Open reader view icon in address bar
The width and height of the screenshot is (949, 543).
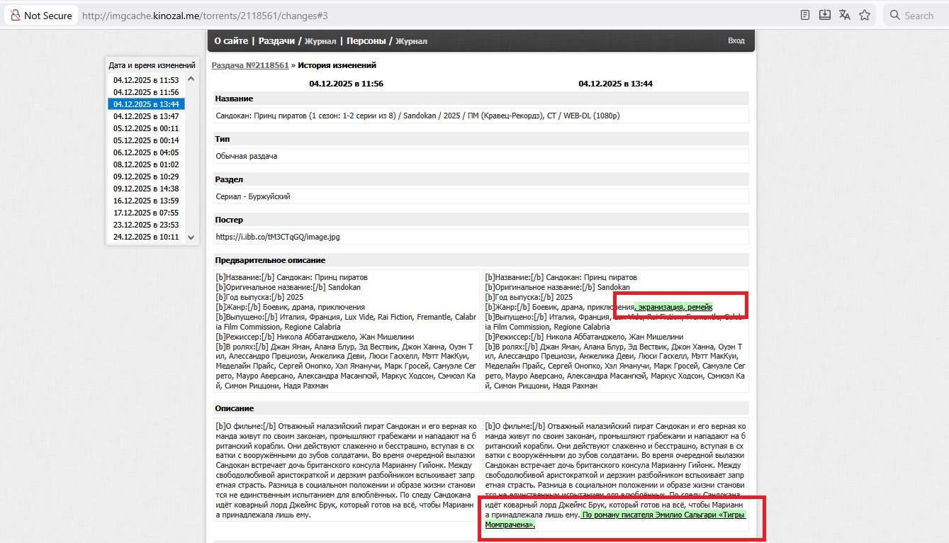[805, 15]
